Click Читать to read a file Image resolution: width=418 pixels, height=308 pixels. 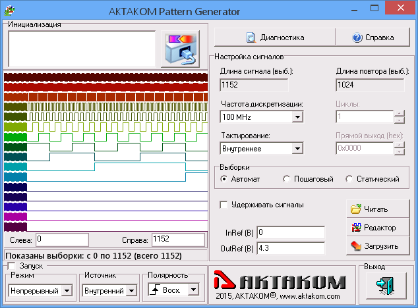pos(373,209)
